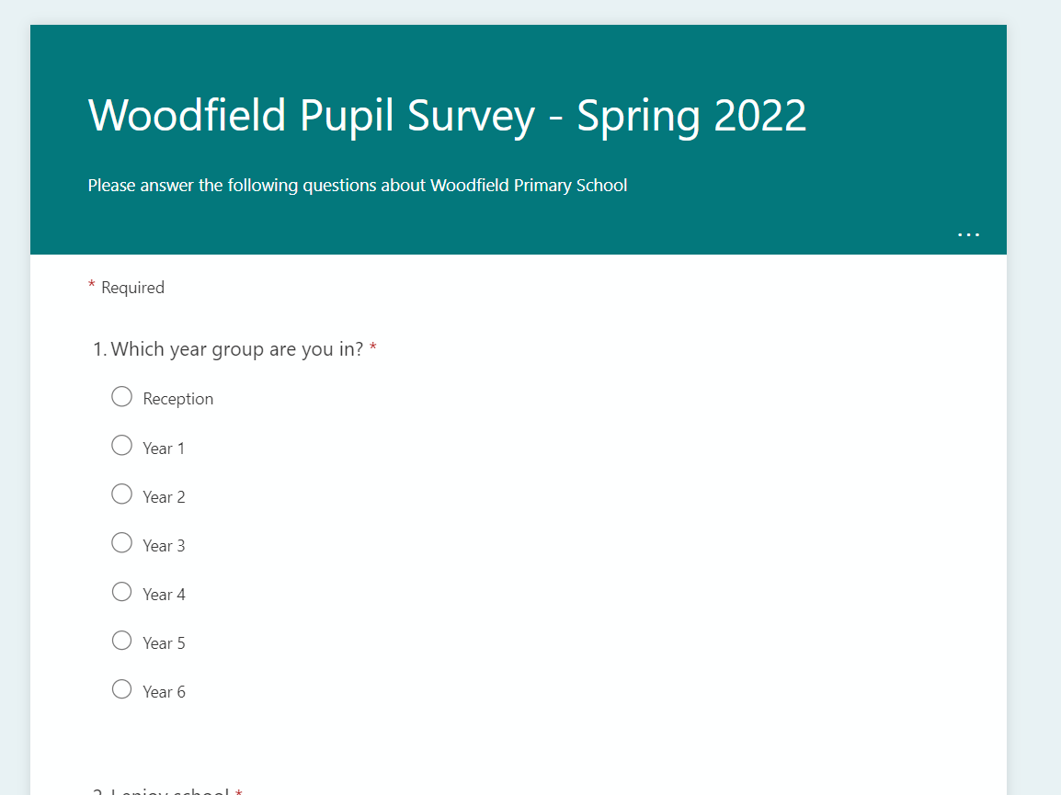Click the 'Required' note text
Image resolution: width=1061 pixels, height=795 pixels.
(x=132, y=288)
